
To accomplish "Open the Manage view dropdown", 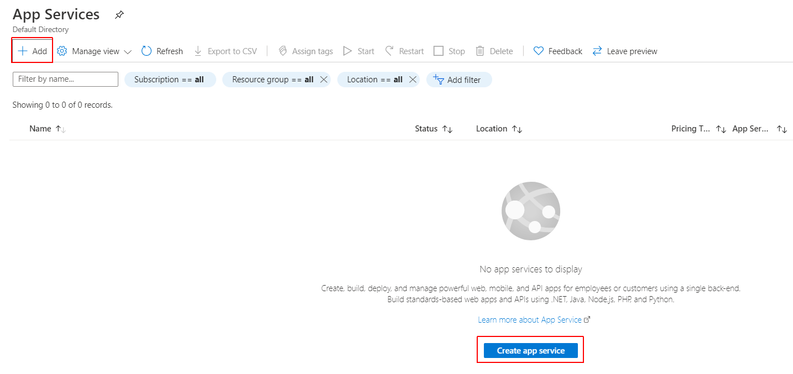I will click(x=95, y=51).
